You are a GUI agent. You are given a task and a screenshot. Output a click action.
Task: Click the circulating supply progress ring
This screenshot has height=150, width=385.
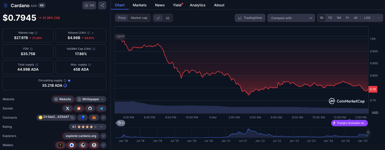65,85
